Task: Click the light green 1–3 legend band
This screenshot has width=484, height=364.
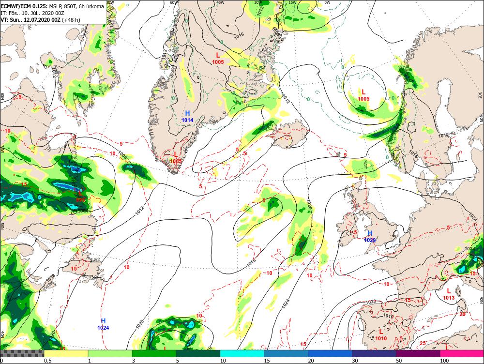Action: coord(110,353)
